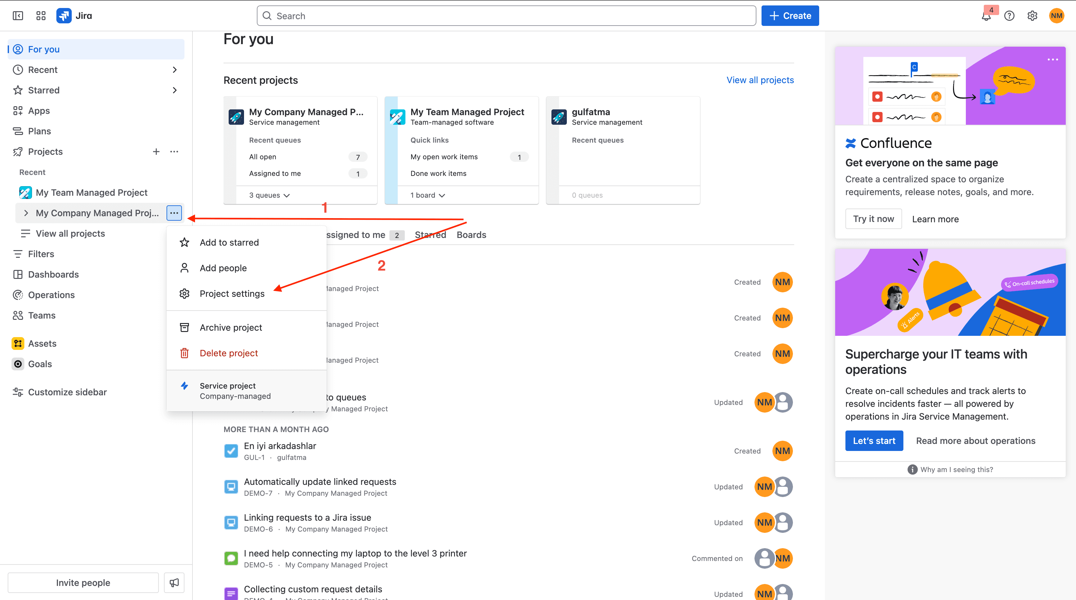Expand the 1 board dropdown
1076x600 pixels.
[x=428, y=195]
